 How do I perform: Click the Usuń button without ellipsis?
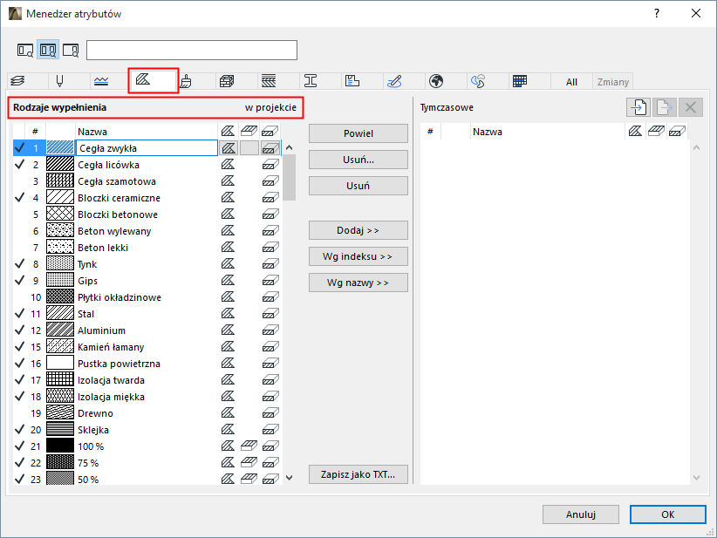click(358, 186)
